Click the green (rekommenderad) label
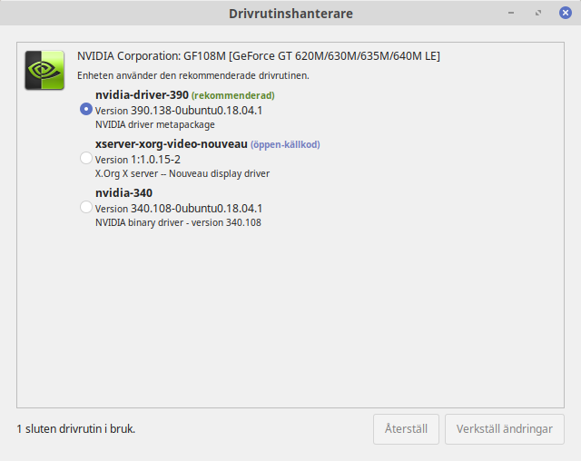581x461 pixels. point(233,95)
